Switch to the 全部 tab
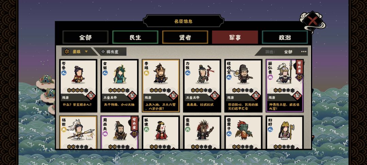The height and width of the screenshot is (165, 367). point(85,37)
